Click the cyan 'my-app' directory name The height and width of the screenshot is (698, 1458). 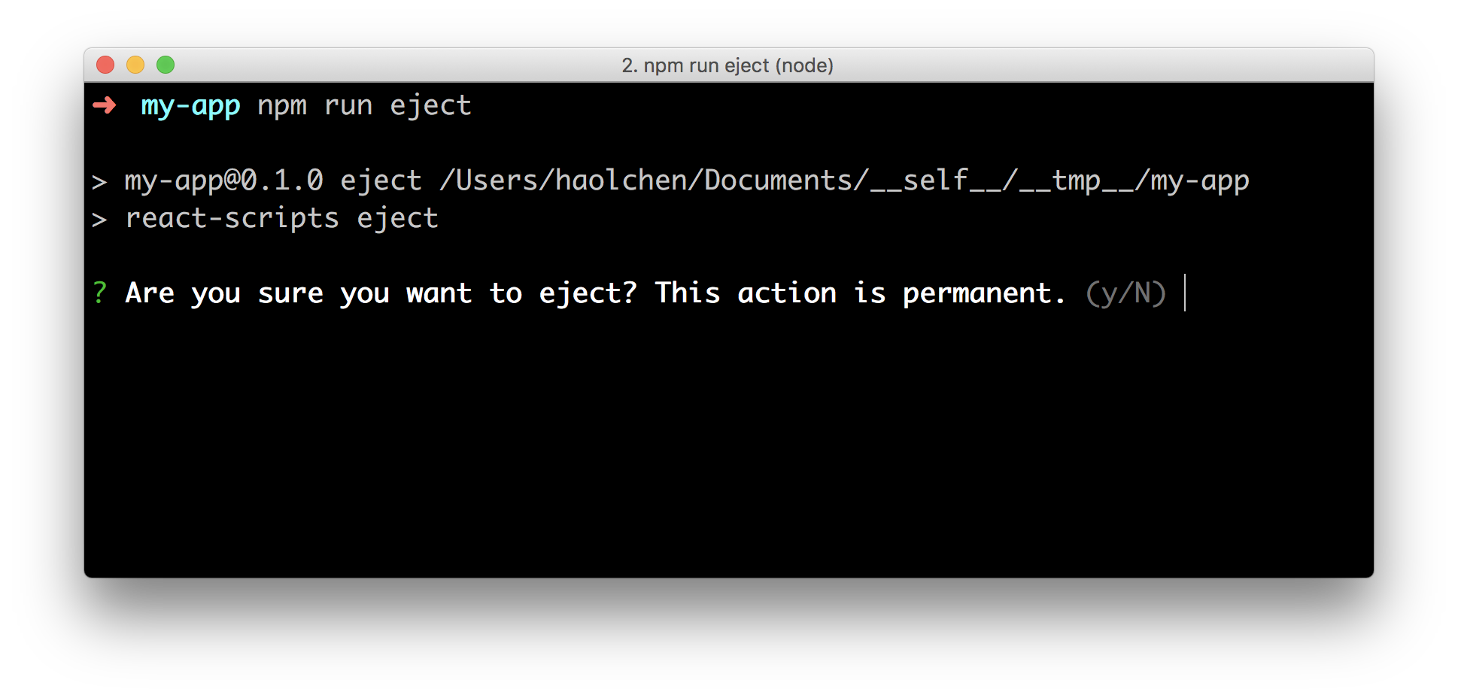pos(191,106)
